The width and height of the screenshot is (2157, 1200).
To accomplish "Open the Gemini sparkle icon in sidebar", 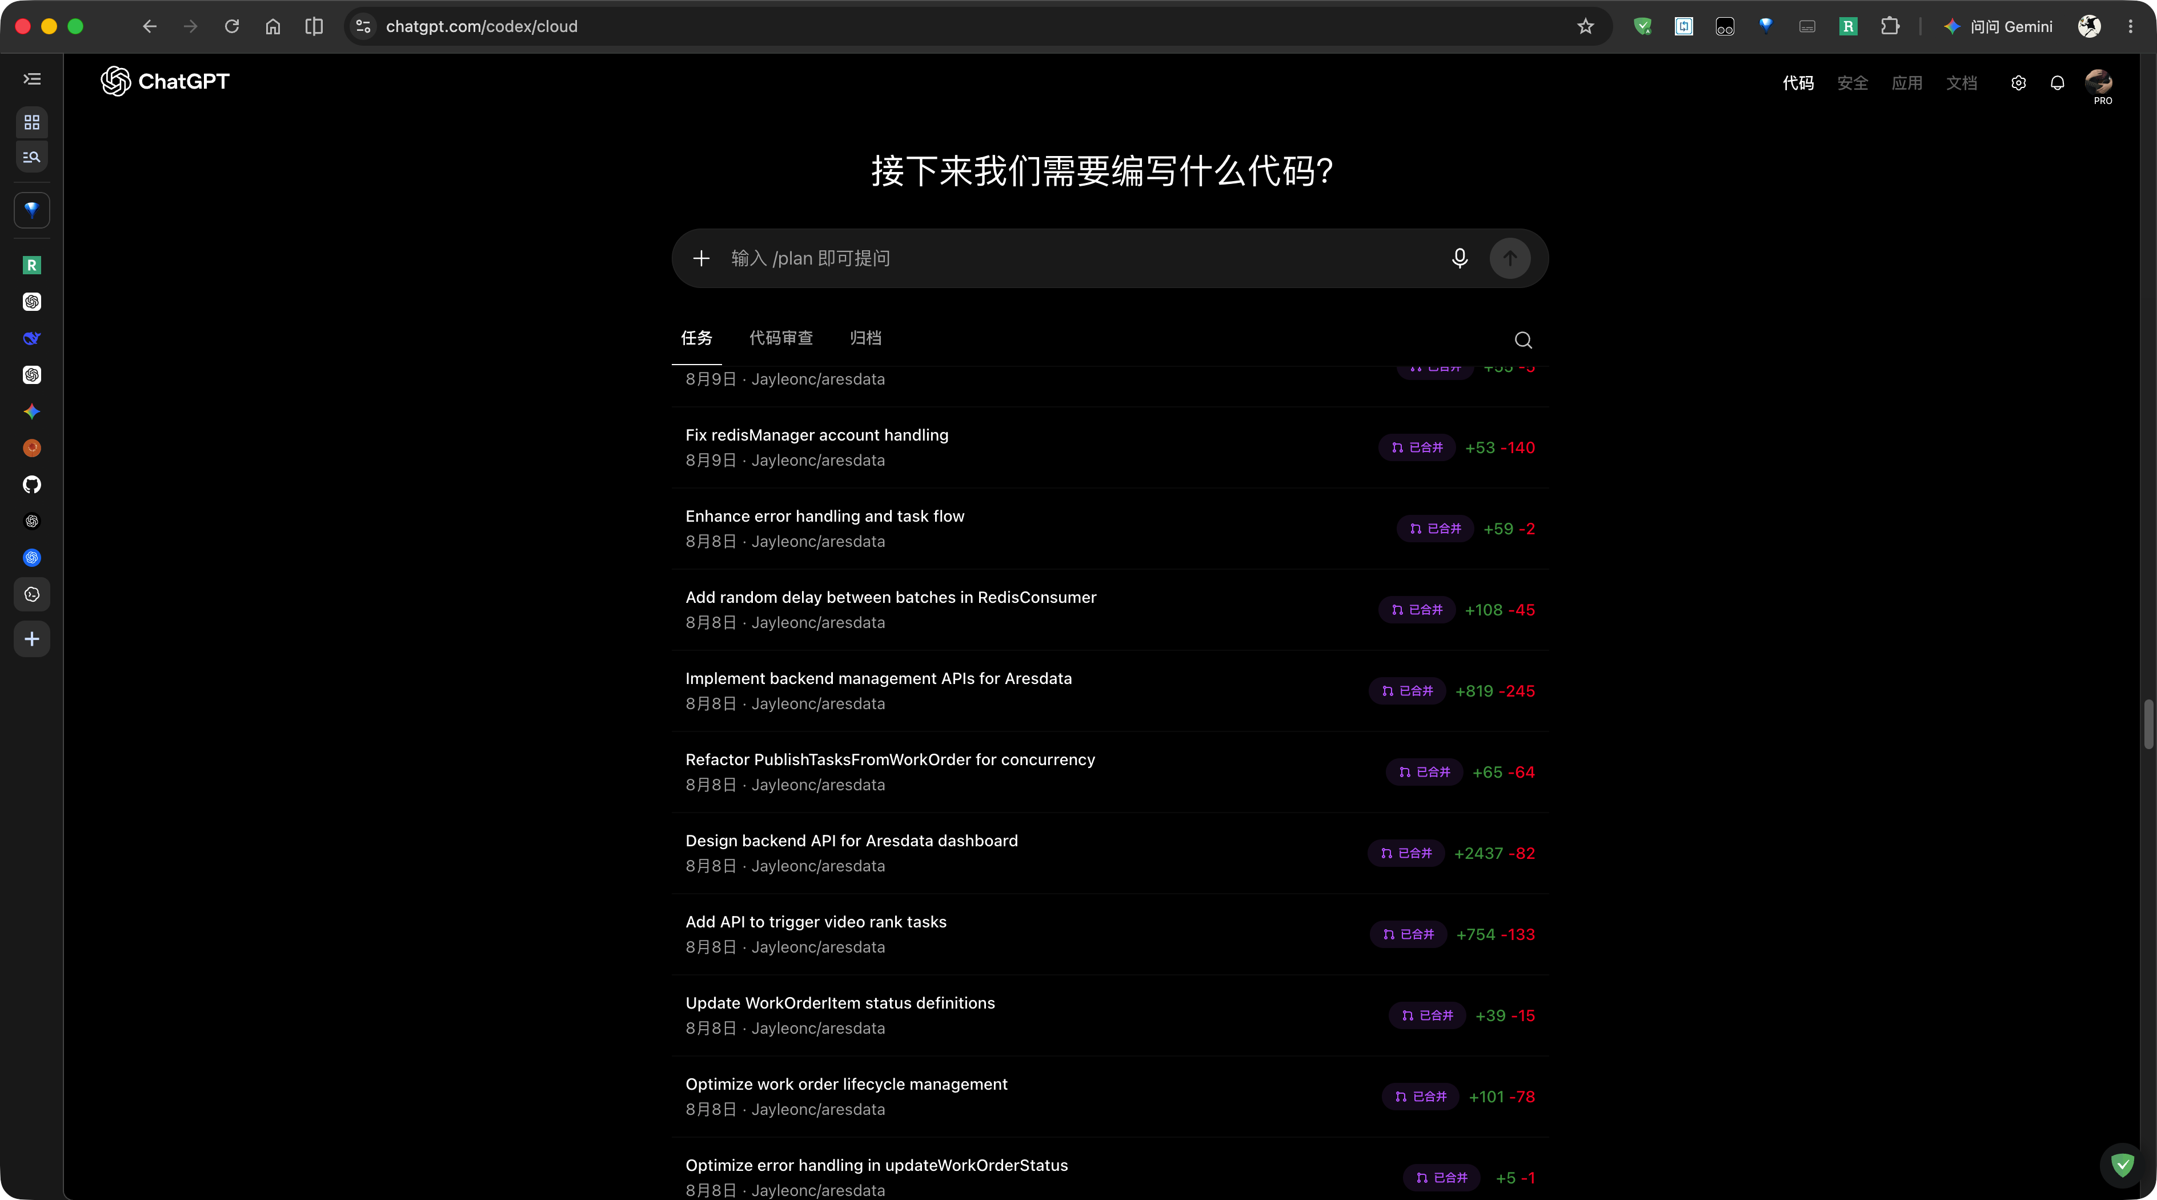I will [32, 411].
